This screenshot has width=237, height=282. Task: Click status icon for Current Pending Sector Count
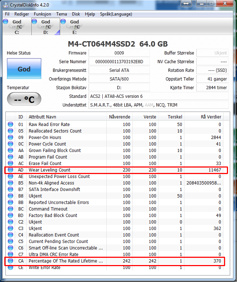point(10,241)
